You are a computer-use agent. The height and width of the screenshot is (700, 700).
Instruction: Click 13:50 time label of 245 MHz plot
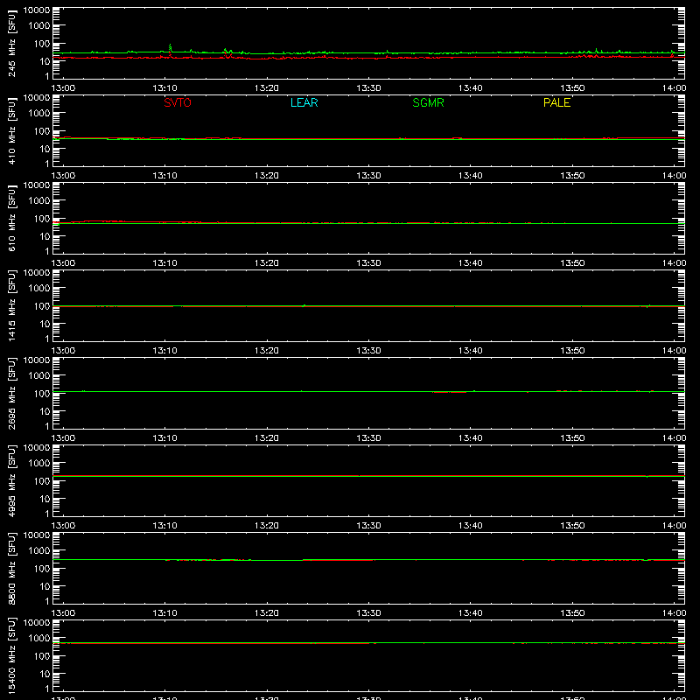point(572,88)
